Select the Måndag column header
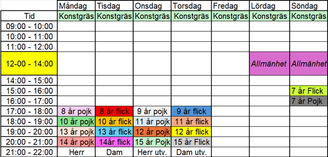Screen dimensions: 328x157 (x=76, y=6)
